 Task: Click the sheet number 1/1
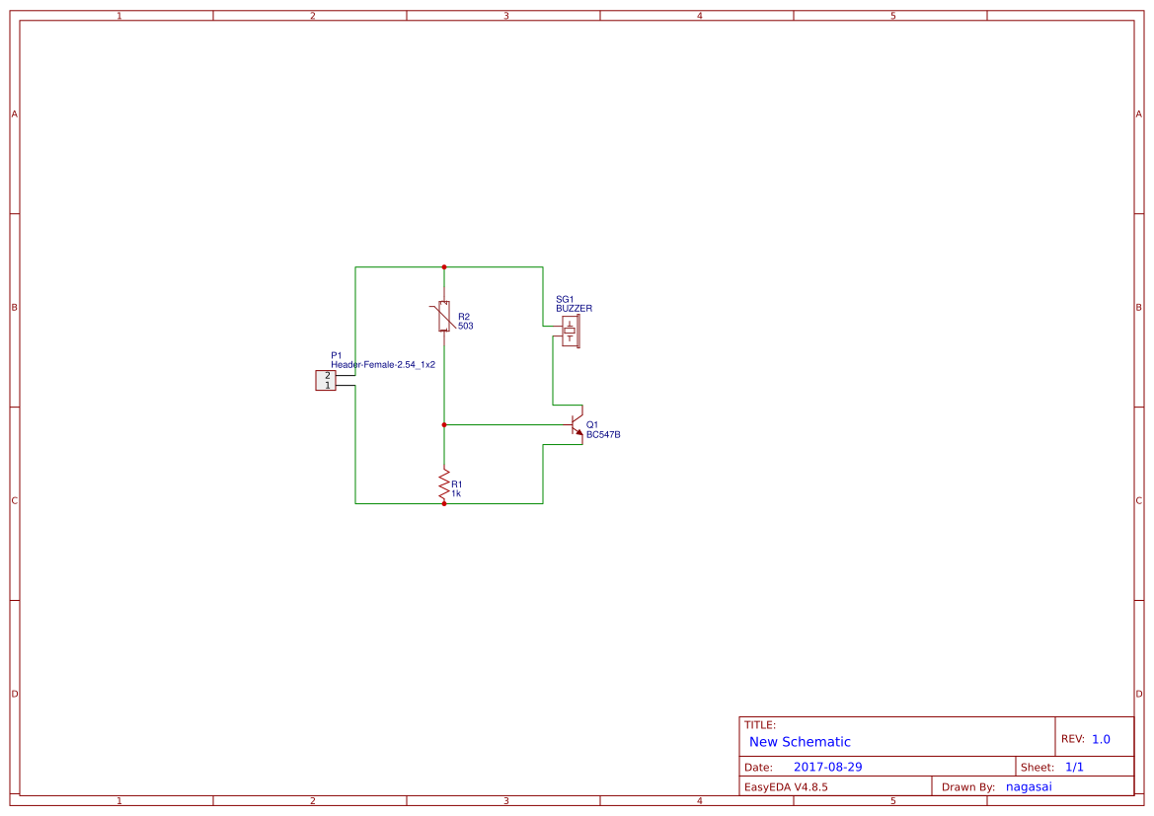(1074, 767)
